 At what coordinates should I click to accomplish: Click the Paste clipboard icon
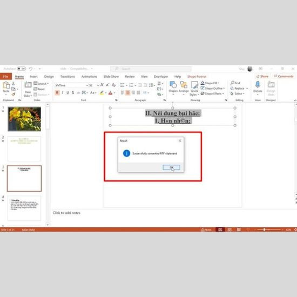[x=6, y=85]
